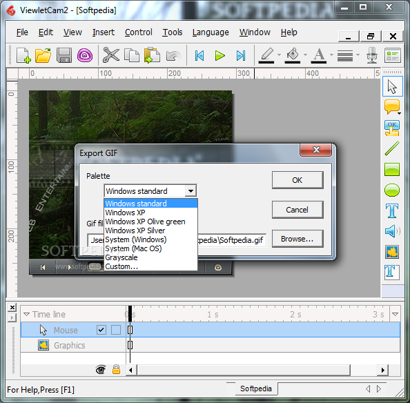Viewport: 410px width, 403px height.
Task: Jump to the next slide with the blue arrow
Action: pos(241,55)
